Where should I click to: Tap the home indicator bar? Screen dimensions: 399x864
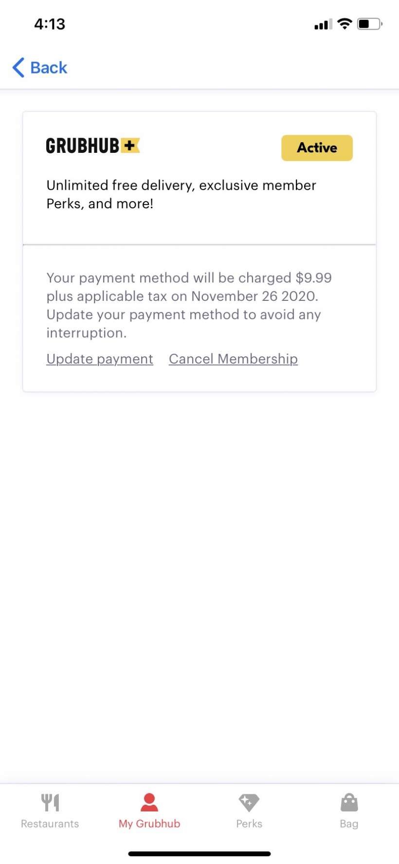[x=199, y=854]
